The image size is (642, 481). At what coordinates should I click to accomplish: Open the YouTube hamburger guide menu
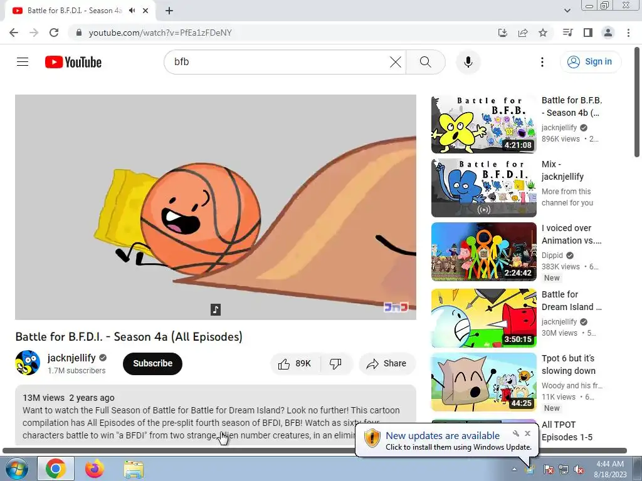23,62
